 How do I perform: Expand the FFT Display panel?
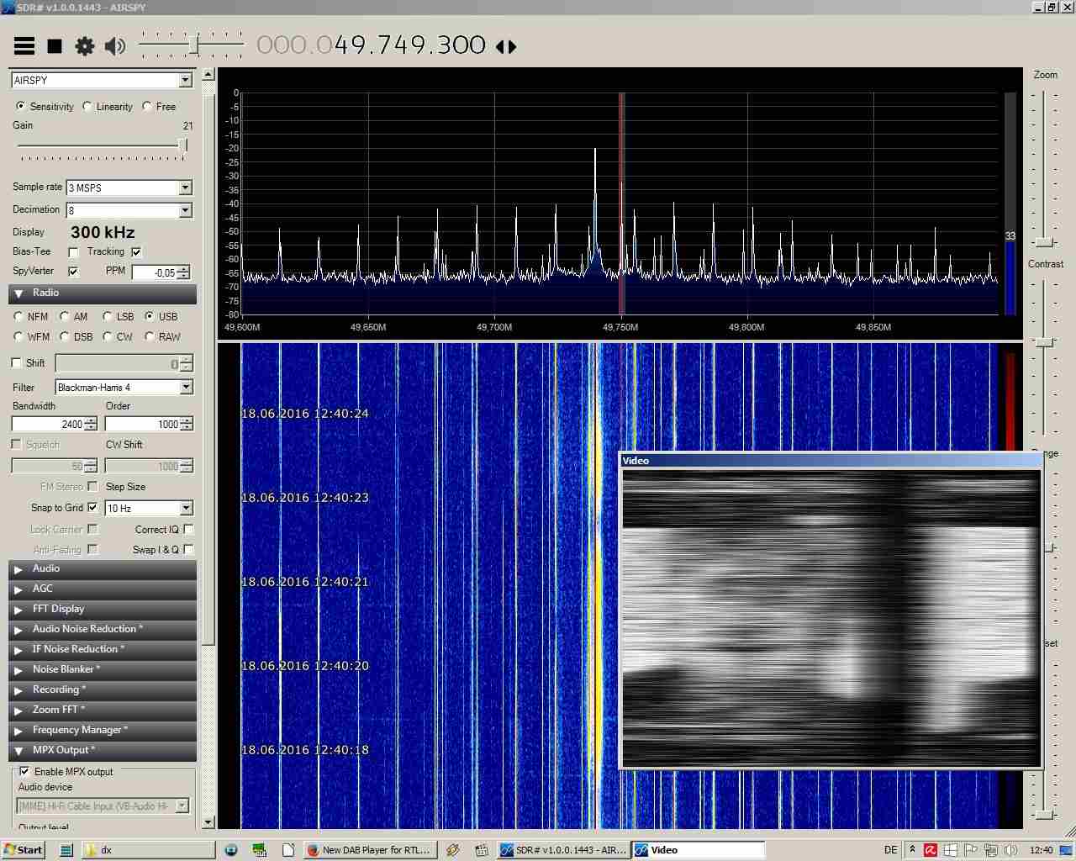[x=103, y=610]
